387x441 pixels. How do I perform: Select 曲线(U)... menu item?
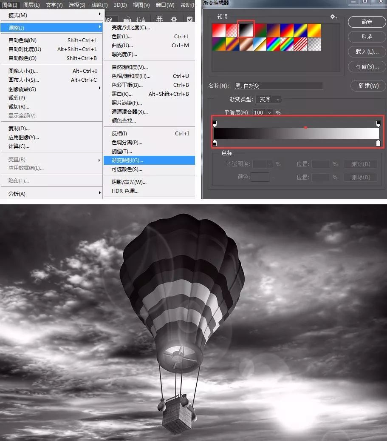[149, 46]
